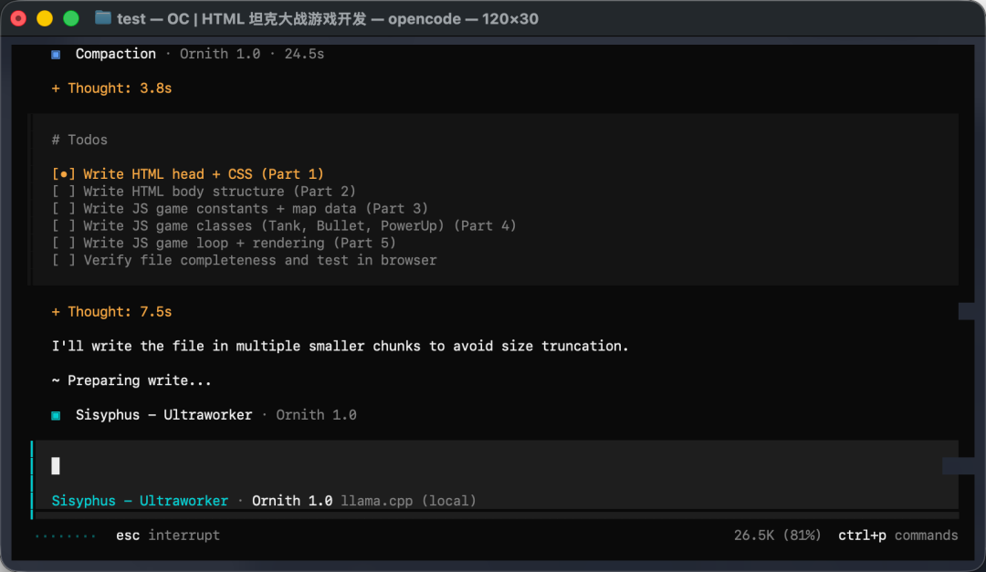Screen dimensions: 986x572
Task: Click the llama.cpp (local) provider label
Action: [409, 501]
